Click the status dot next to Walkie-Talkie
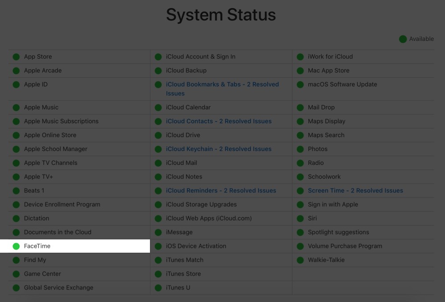Screen dimensions: 445x302 coord(300,260)
